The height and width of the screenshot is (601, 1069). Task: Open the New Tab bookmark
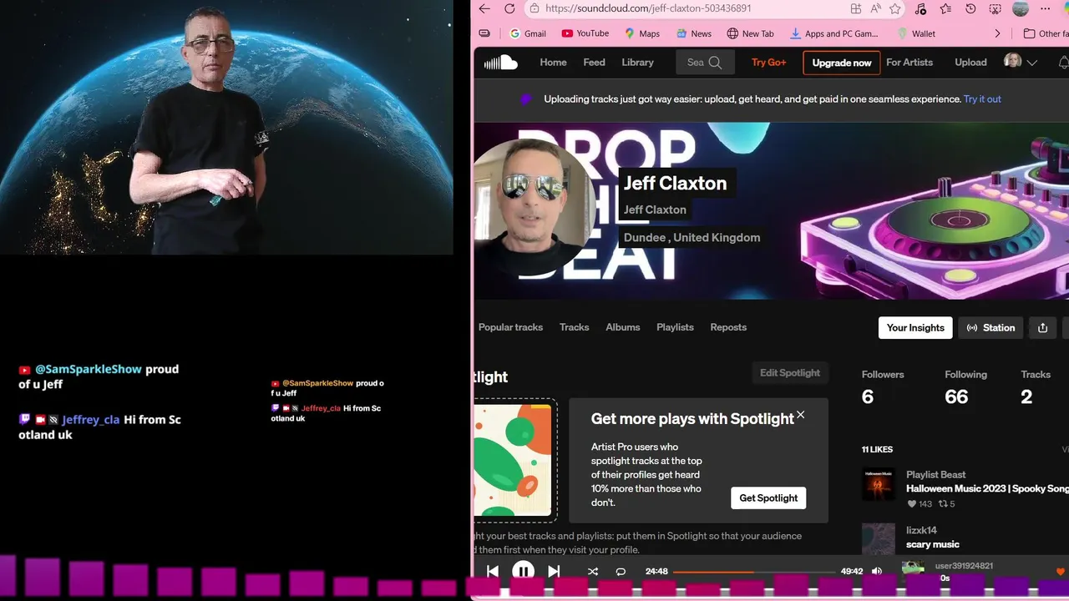coord(750,33)
